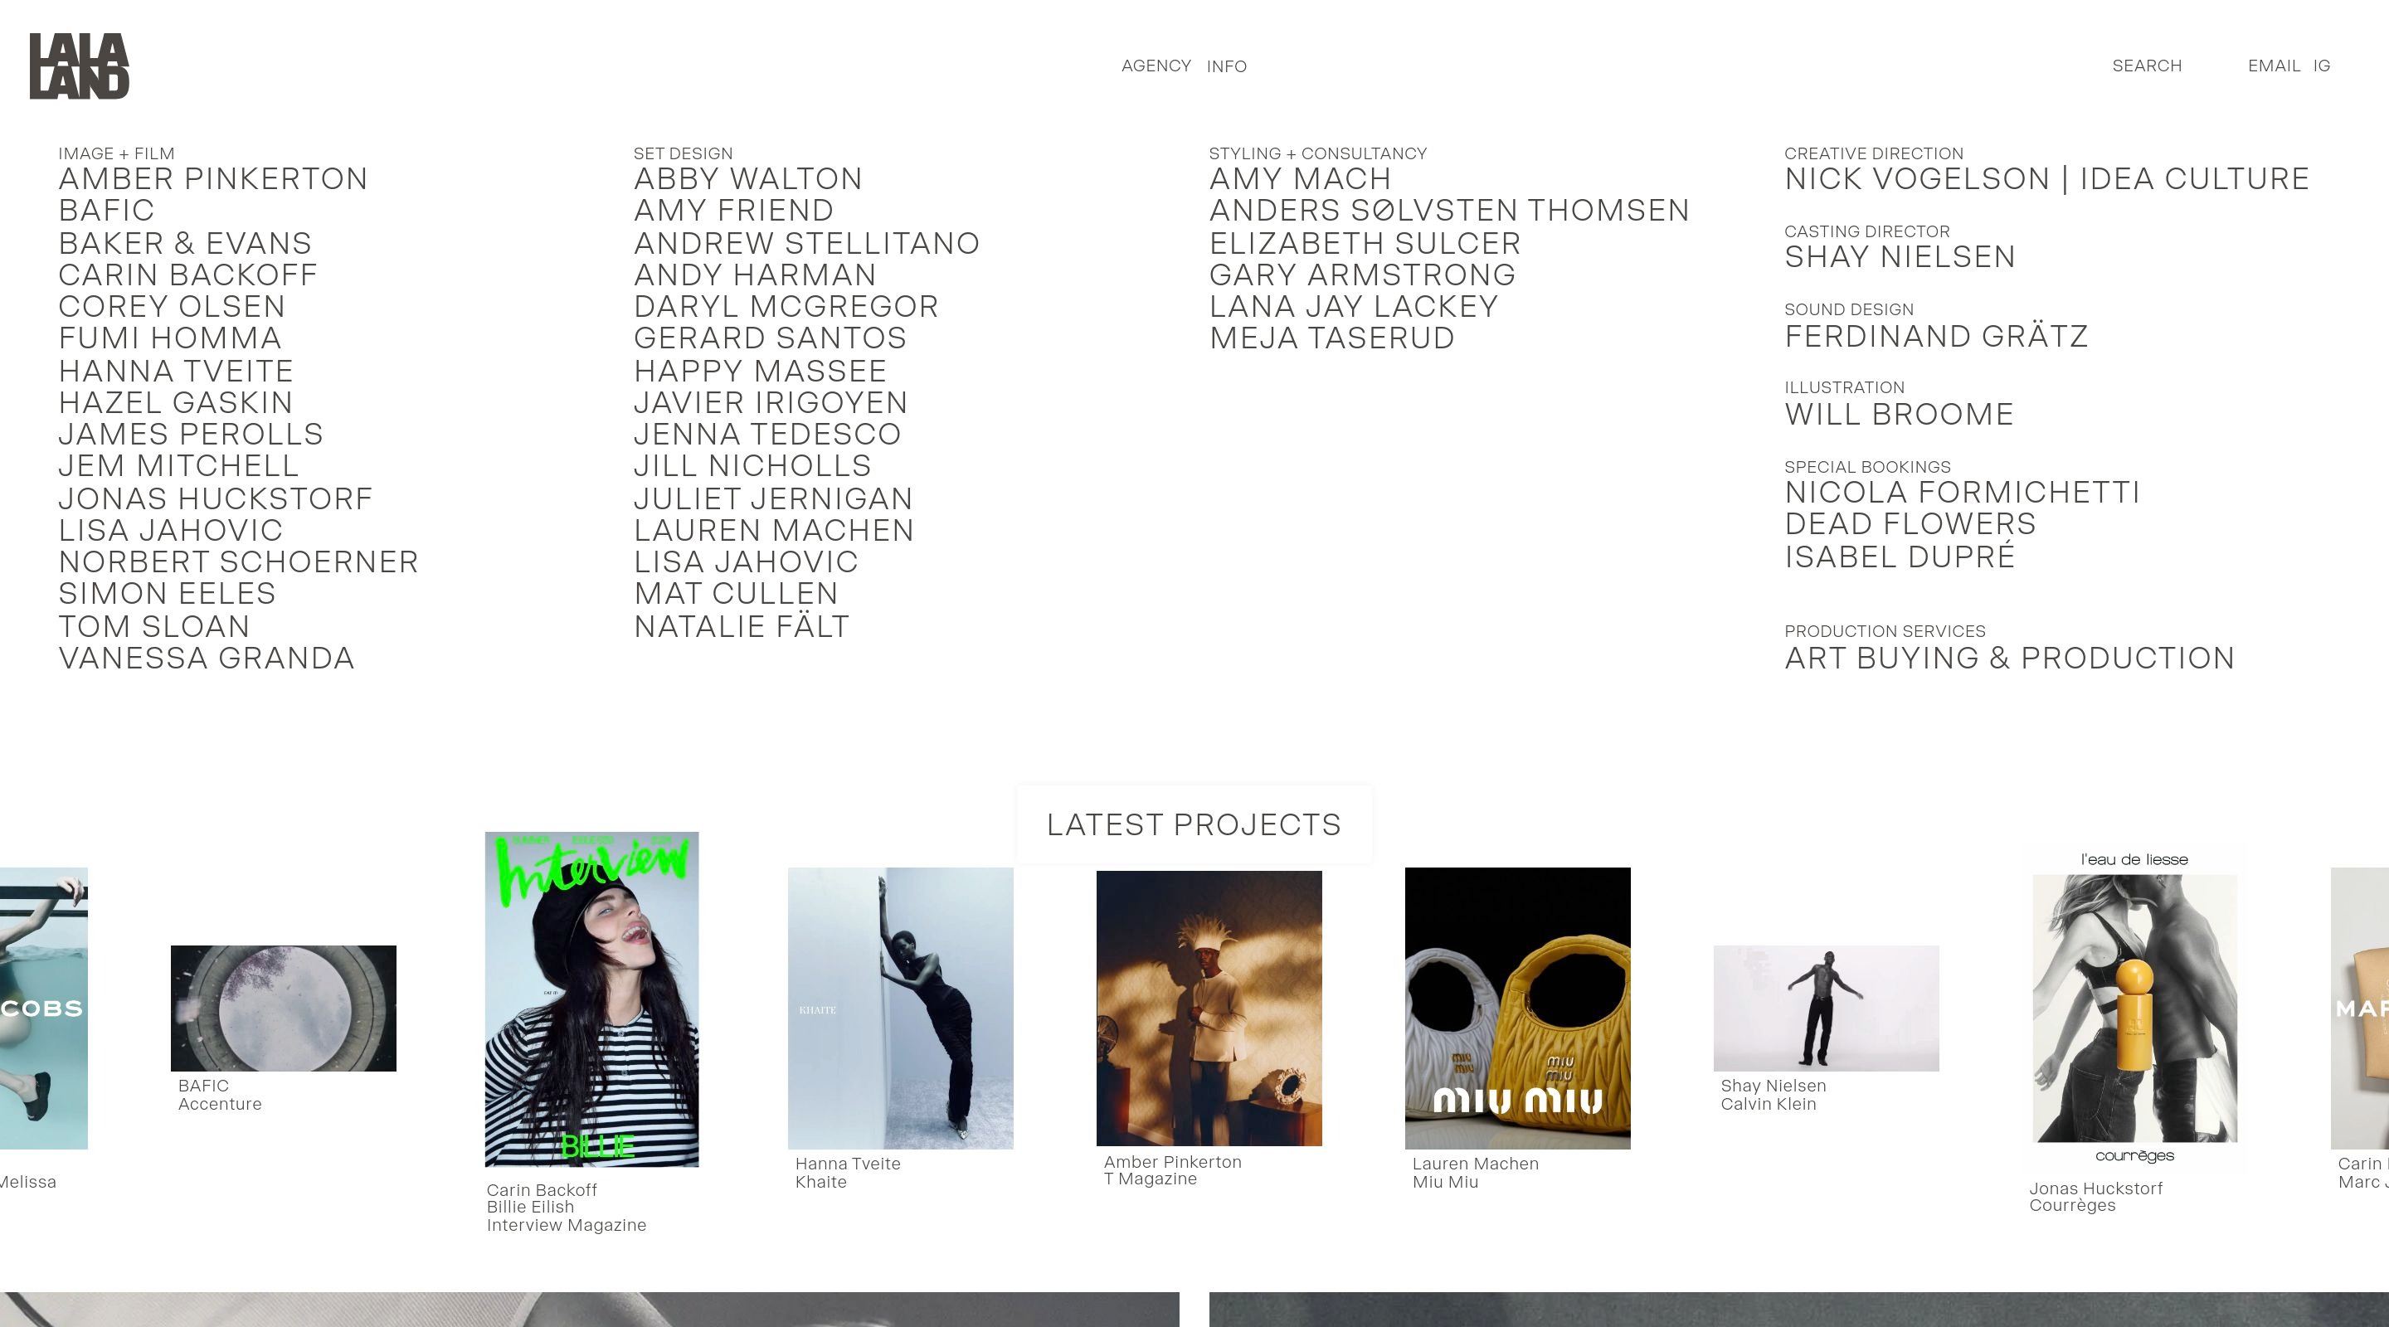The width and height of the screenshot is (2389, 1327).
Task: Open the BAFIC Accenture circular thumbnail
Action: click(283, 1008)
